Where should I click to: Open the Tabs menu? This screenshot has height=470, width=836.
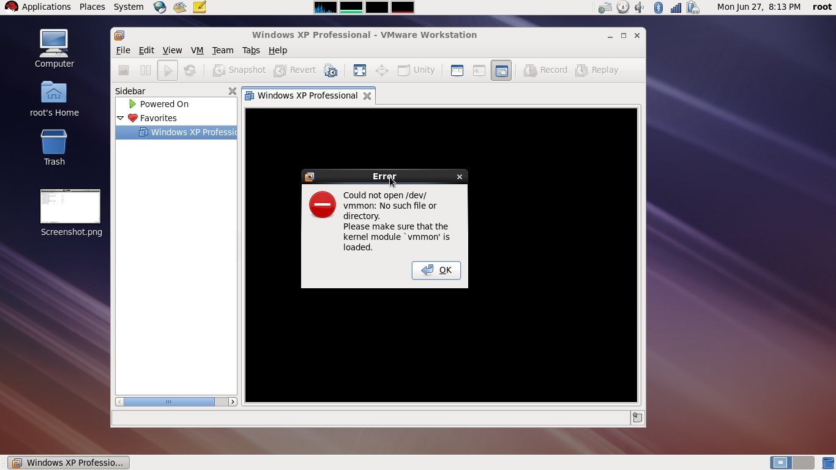[x=251, y=50]
